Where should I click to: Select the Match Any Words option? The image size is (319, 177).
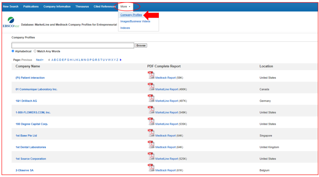(x=35, y=51)
